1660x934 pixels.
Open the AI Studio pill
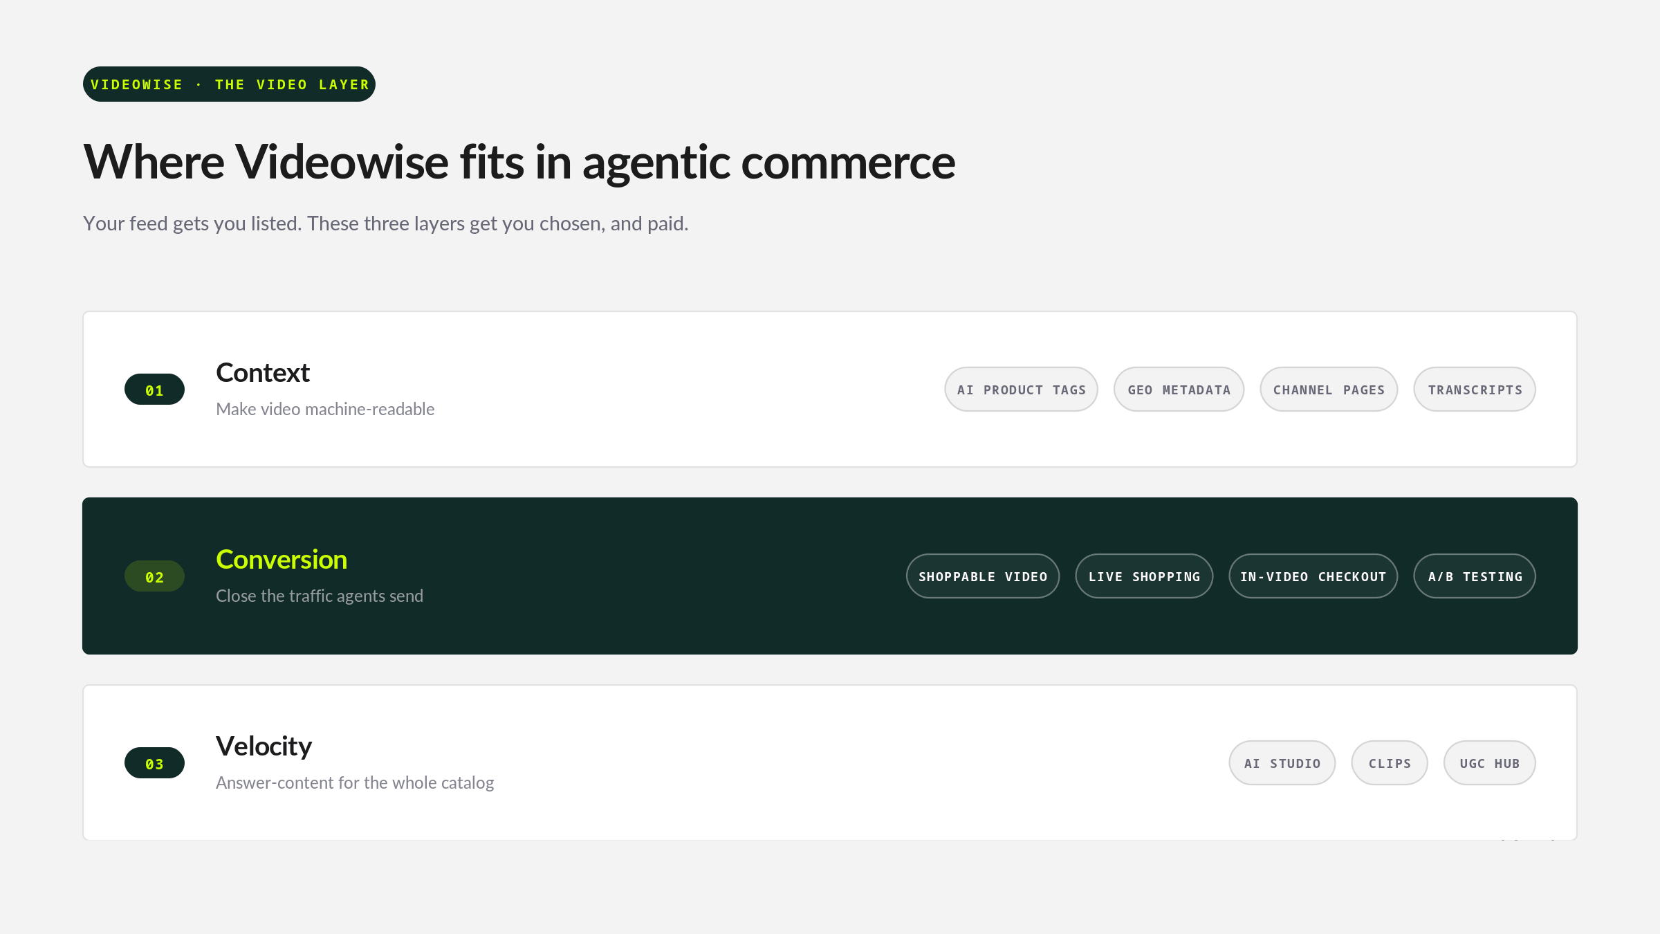pyautogui.click(x=1282, y=763)
